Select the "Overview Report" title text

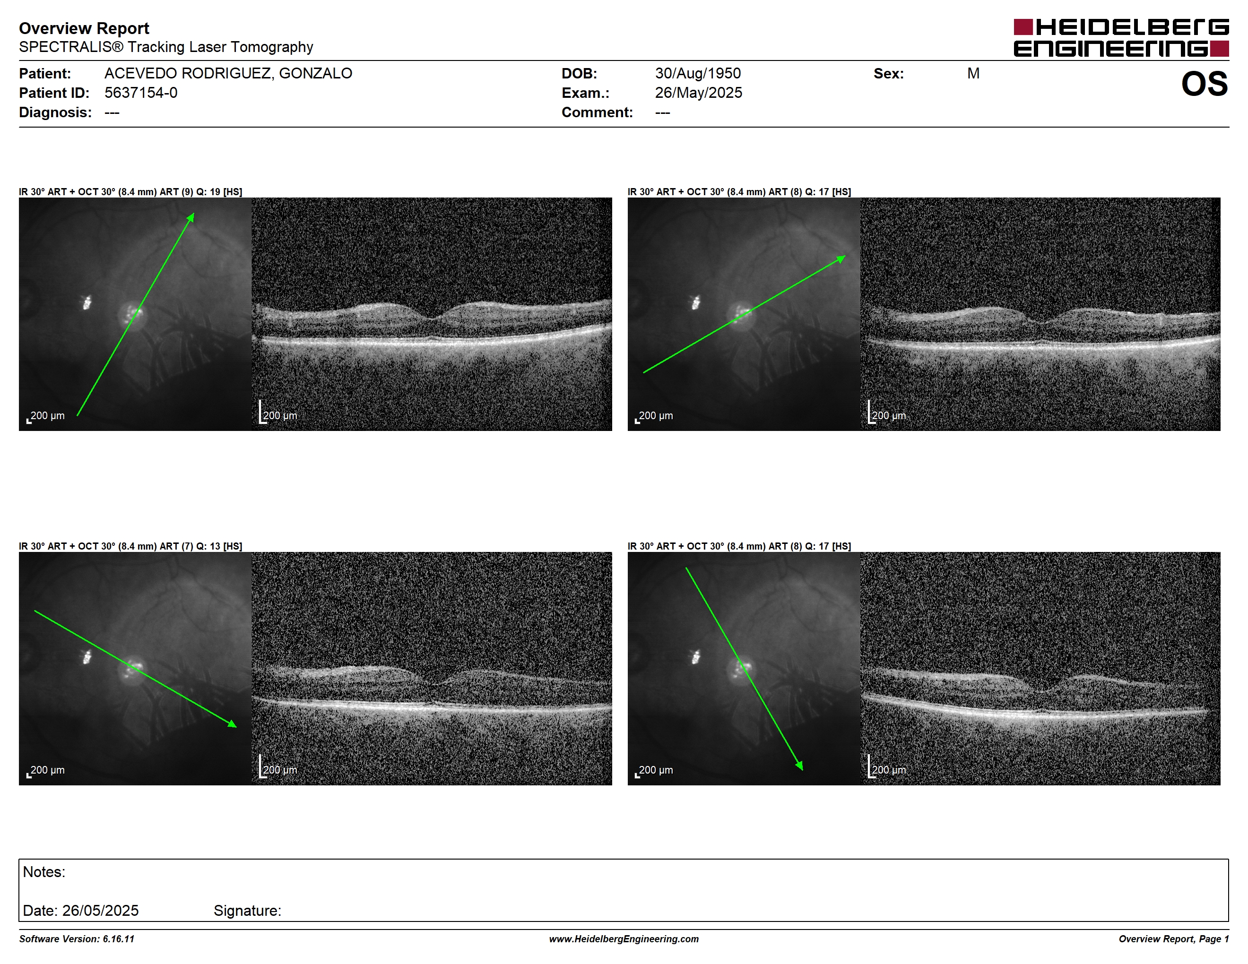click(x=84, y=28)
